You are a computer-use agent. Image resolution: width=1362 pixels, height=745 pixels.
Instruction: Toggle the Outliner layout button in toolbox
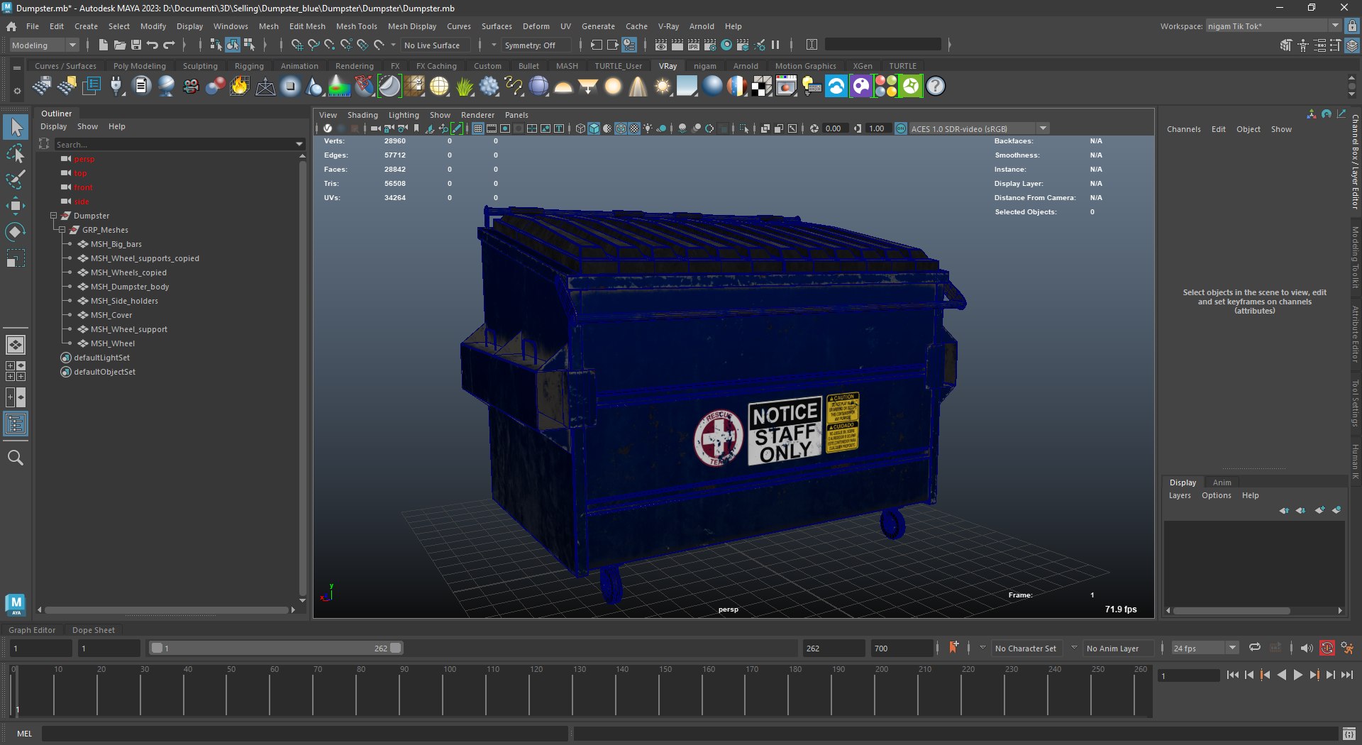click(16, 424)
